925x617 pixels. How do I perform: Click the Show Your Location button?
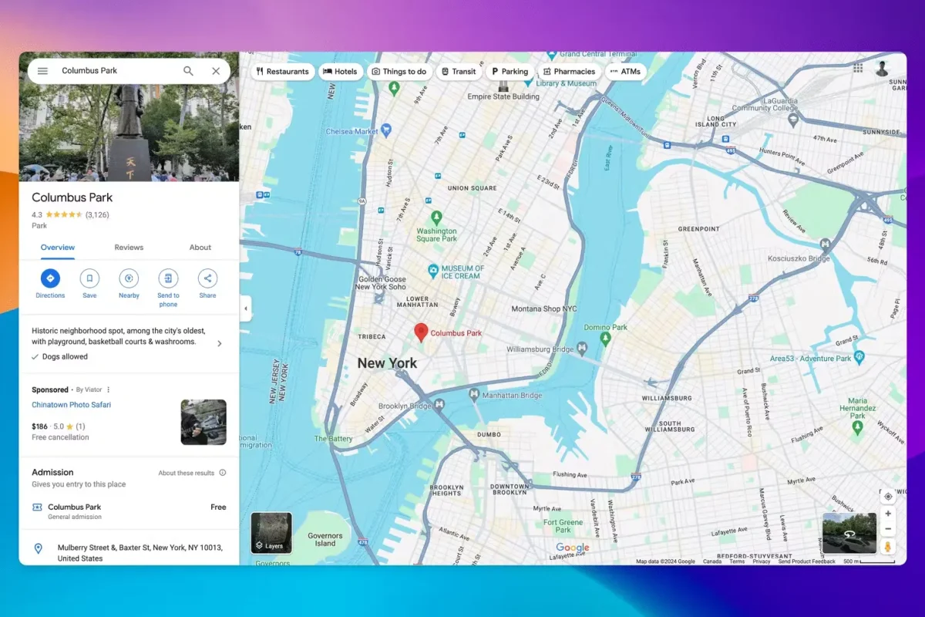point(888,497)
